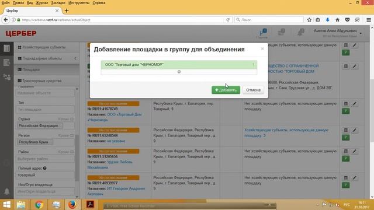Toggle Кроме checkbox next to Страна
Viewport: 374px width, 210px height.
[72, 119]
